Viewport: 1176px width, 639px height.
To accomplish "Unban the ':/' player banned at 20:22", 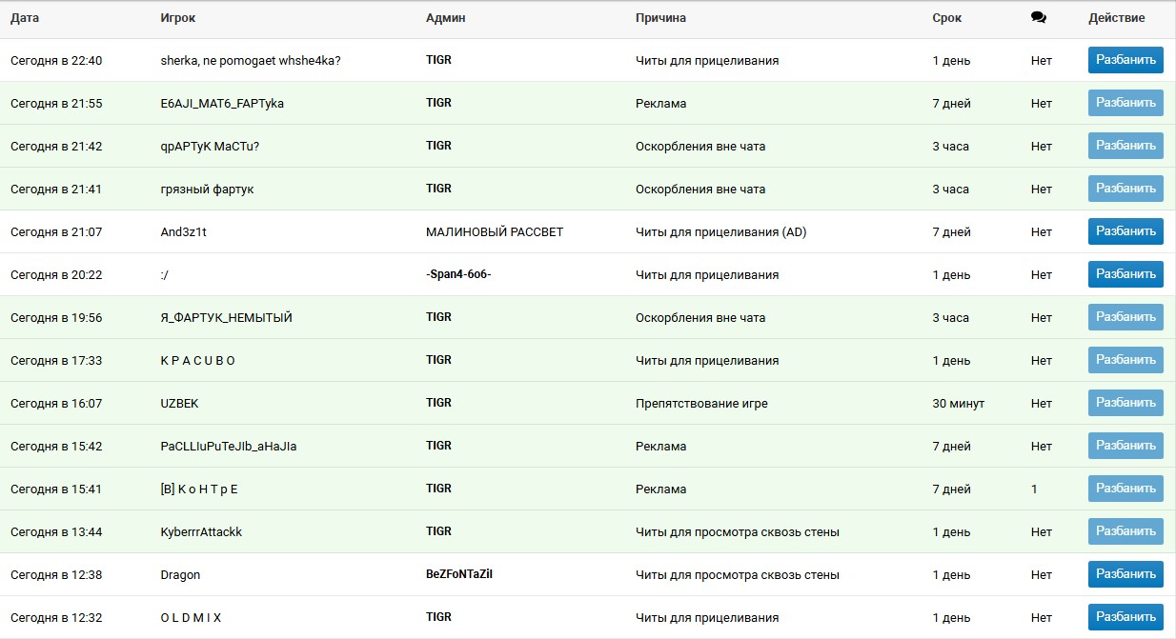I will pos(1125,274).
